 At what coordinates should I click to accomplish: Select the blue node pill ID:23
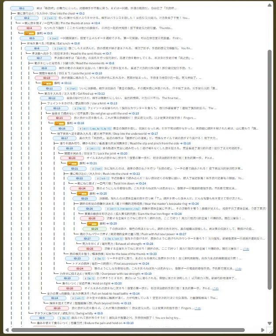[x=77, y=258]
